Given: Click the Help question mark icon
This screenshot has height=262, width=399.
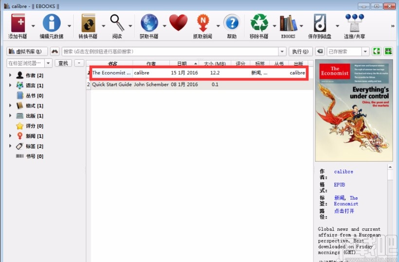Looking at the screenshot, I should pyautogui.click(x=232, y=23).
